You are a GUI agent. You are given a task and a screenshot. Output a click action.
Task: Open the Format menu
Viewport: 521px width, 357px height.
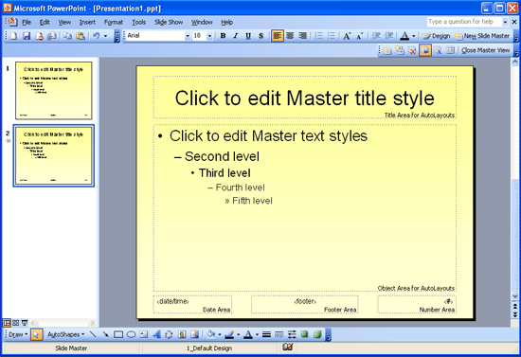click(x=114, y=22)
